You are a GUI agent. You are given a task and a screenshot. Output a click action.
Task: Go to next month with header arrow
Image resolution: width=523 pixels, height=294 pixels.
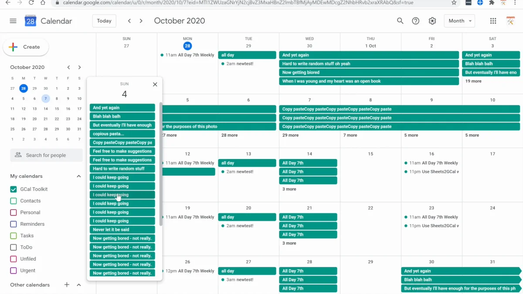click(x=141, y=21)
